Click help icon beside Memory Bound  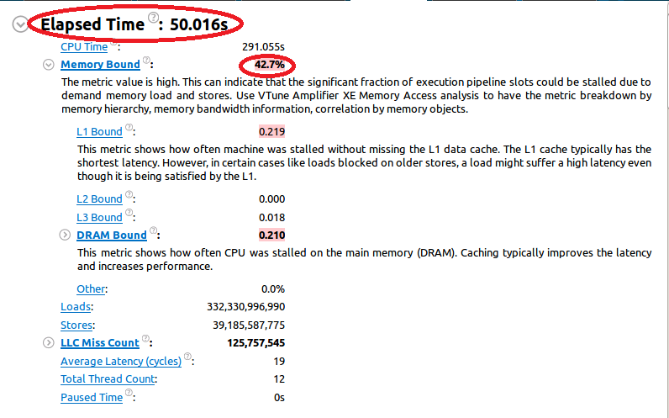point(146,60)
